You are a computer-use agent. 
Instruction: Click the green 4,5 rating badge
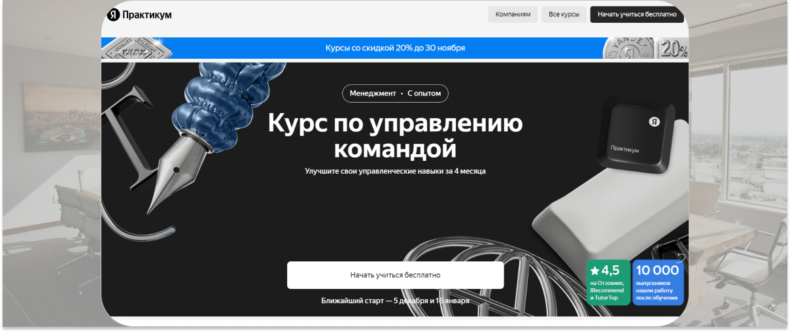pos(609,283)
